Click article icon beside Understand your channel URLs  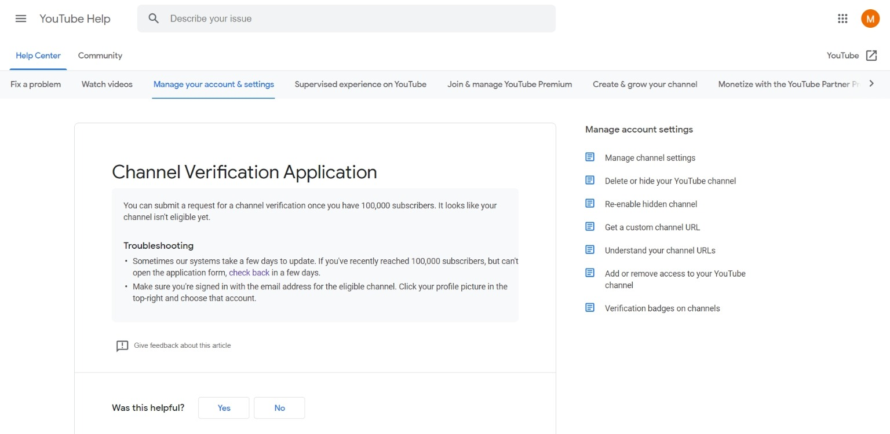[590, 249]
